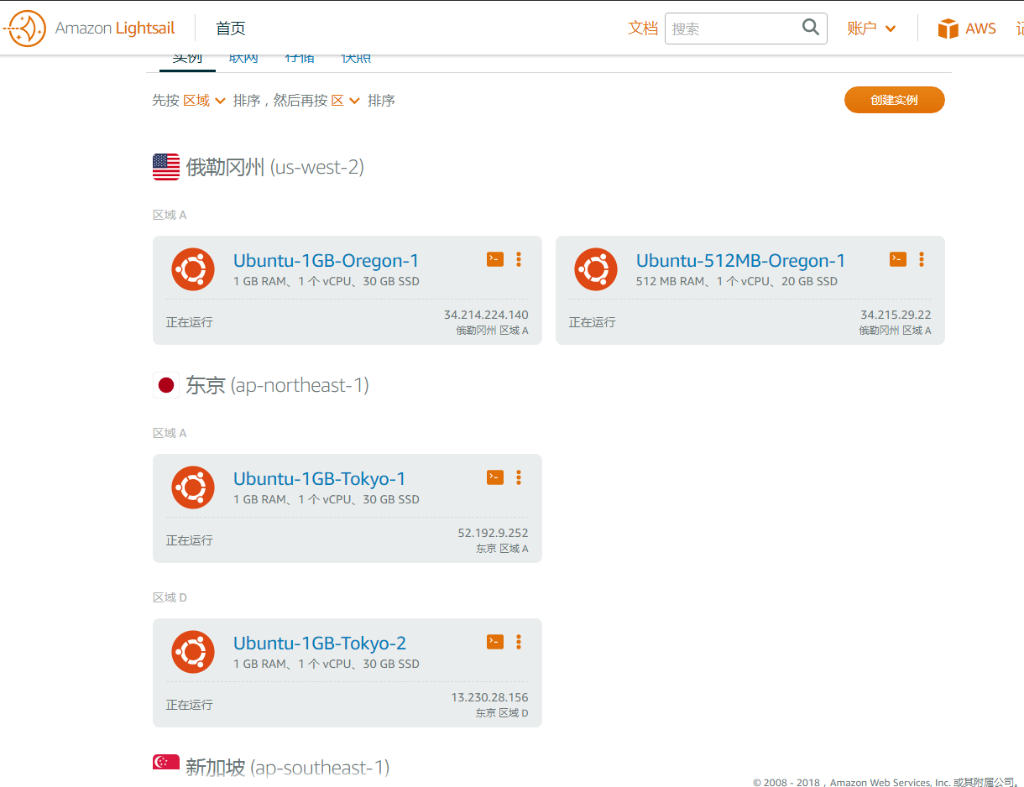Open the AWS cube icon link
Image resolution: width=1024 pixels, height=787 pixels.
tap(948, 29)
